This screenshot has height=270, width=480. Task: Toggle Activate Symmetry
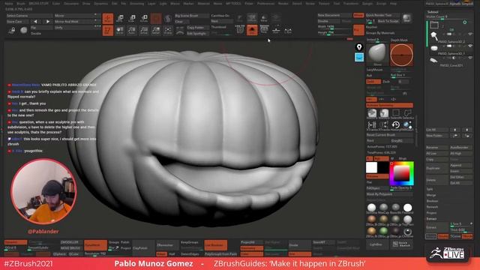point(389,105)
